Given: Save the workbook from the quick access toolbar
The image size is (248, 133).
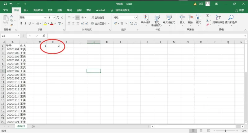Looking at the screenshot, I should (x=5, y=4).
